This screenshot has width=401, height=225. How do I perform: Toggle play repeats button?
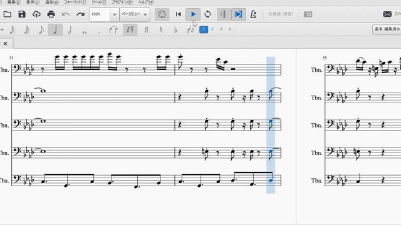(x=224, y=14)
